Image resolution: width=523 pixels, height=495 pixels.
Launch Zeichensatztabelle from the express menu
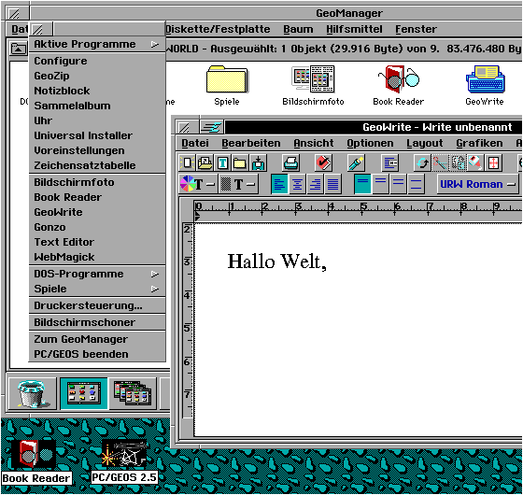pyautogui.click(x=97, y=165)
